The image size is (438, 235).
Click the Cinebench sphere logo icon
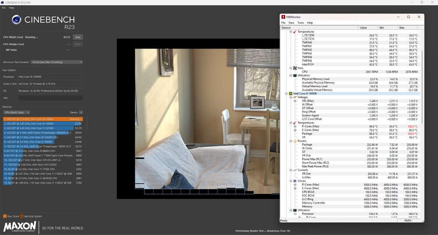click(16, 19)
